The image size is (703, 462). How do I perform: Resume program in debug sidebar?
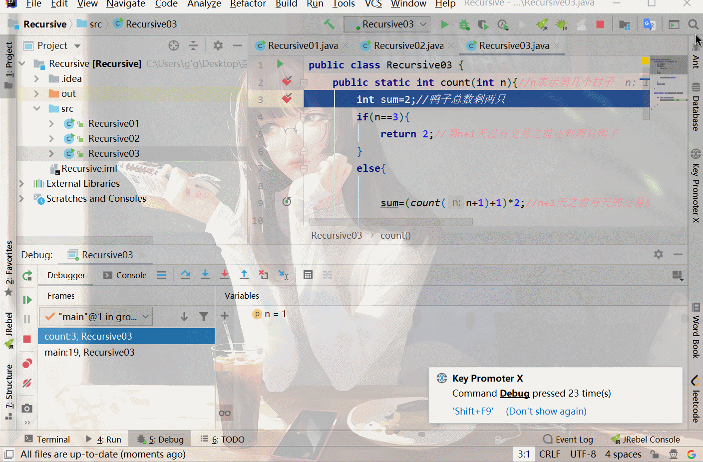pyautogui.click(x=27, y=300)
